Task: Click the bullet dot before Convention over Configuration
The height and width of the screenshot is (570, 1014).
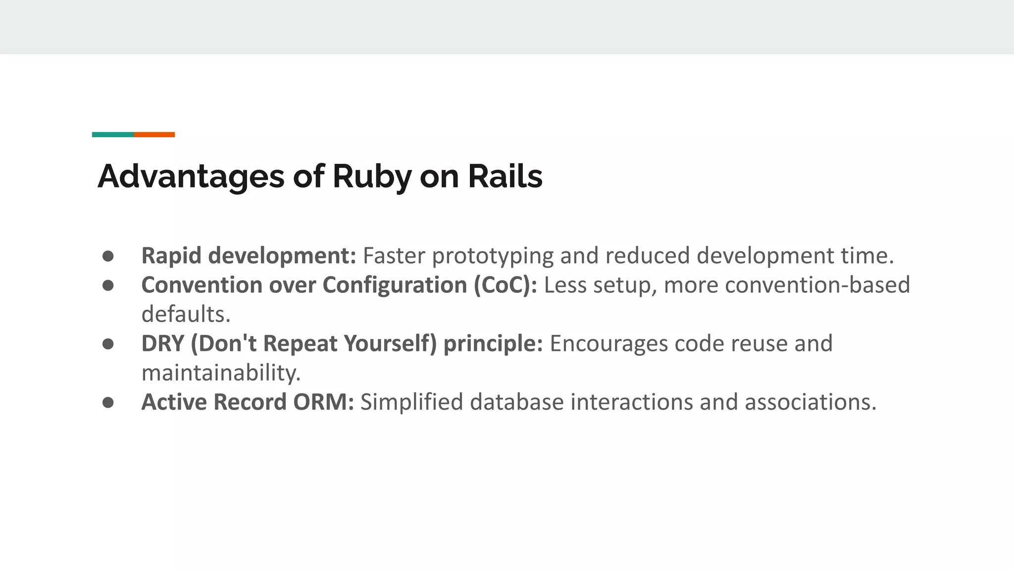Action: coord(108,285)
